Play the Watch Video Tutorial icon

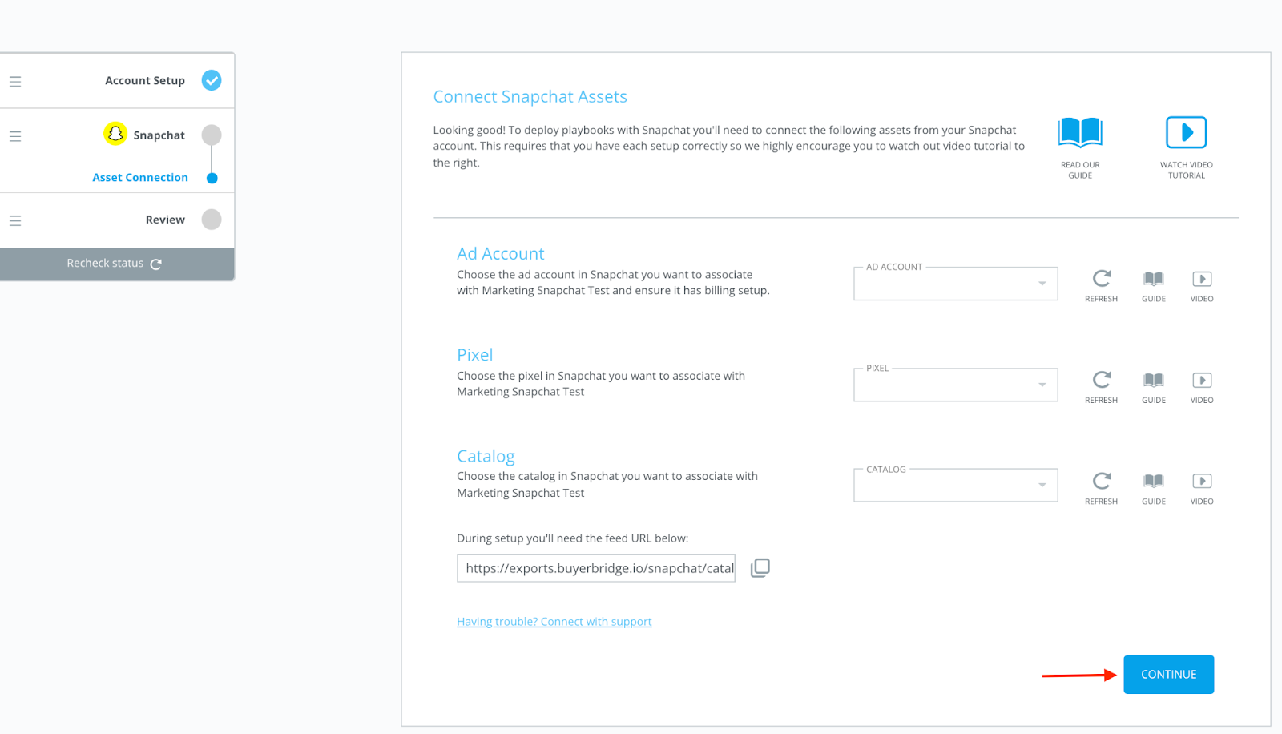tap(1186, 132)
